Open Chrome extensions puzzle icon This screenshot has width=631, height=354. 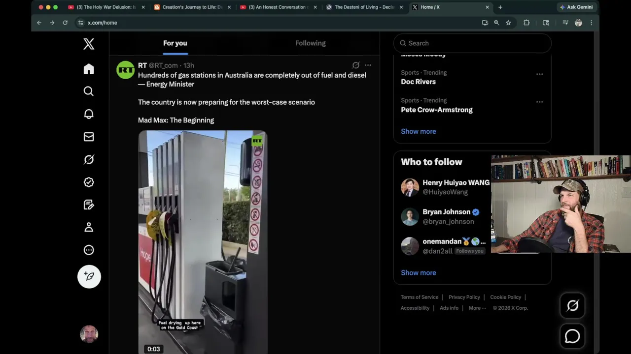(526, 23)
